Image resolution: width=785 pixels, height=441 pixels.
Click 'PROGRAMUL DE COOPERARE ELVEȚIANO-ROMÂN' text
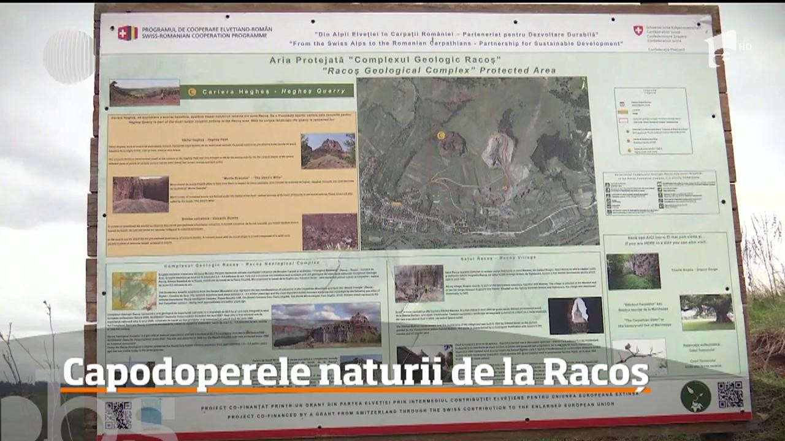tap(207, 29)
